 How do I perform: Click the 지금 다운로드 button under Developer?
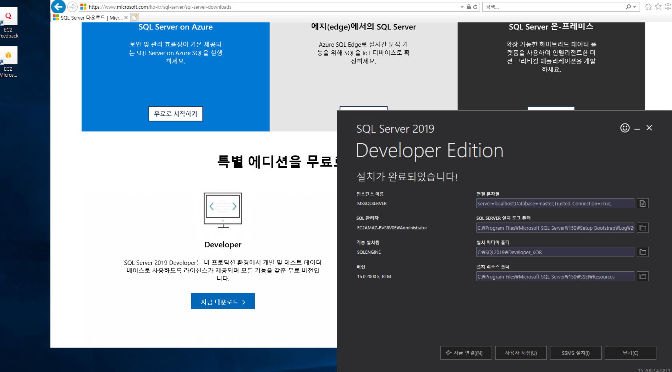point(223,302)
